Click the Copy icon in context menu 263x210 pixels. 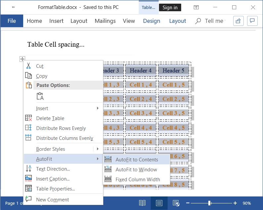click(28, 76)
